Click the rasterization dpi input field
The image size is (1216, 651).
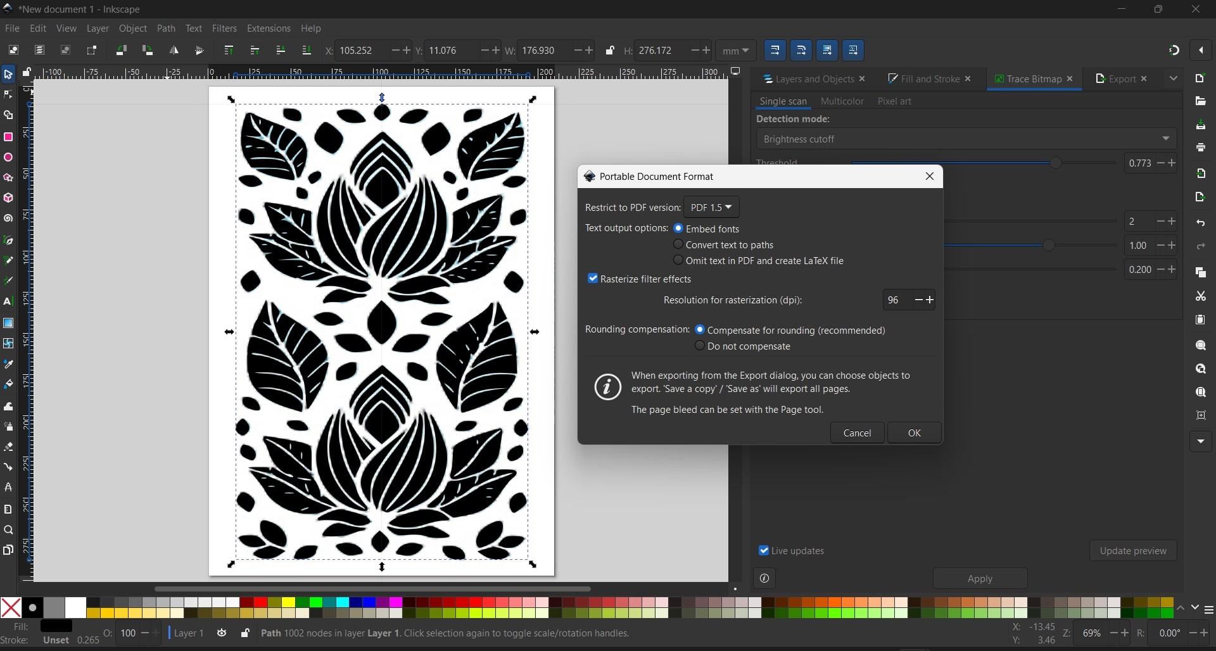[898, 300]
